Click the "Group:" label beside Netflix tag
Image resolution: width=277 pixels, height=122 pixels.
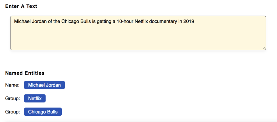[13, 98]
